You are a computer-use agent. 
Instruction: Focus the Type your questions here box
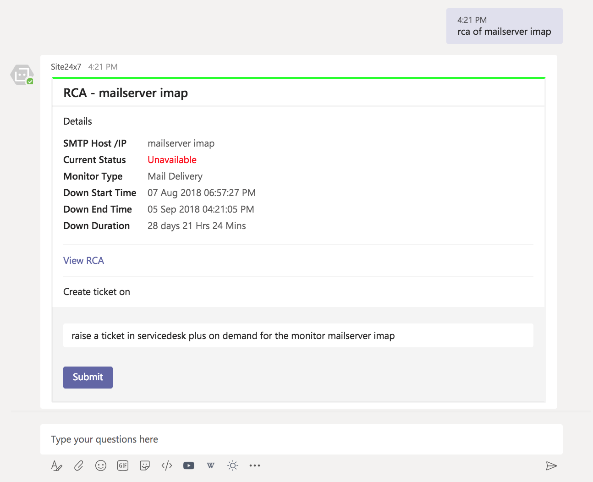click(x=301, y=439)
